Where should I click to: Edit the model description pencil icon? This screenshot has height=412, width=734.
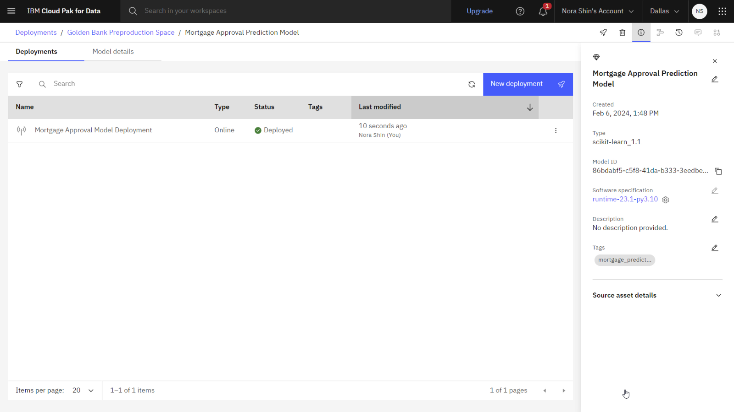pyautogui.click(x=715, y=219)
